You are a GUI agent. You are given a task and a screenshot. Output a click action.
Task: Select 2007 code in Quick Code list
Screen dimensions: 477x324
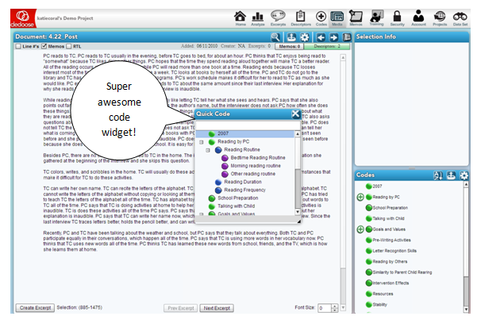click(245, 133)
